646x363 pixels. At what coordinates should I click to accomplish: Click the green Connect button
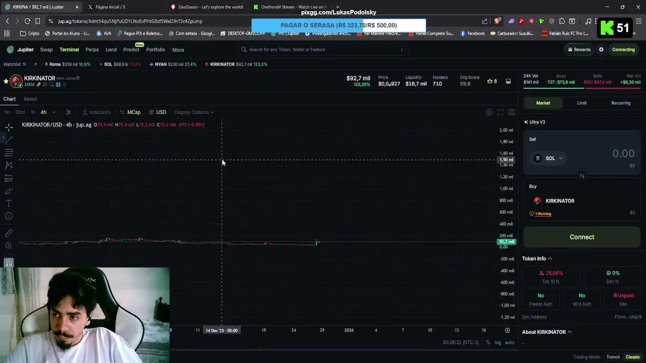point(582,237)
